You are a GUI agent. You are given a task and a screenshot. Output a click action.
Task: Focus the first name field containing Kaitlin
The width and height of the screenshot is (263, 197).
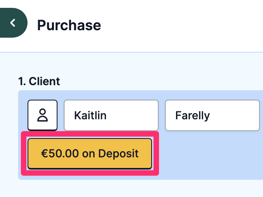[x=111, y=115]
